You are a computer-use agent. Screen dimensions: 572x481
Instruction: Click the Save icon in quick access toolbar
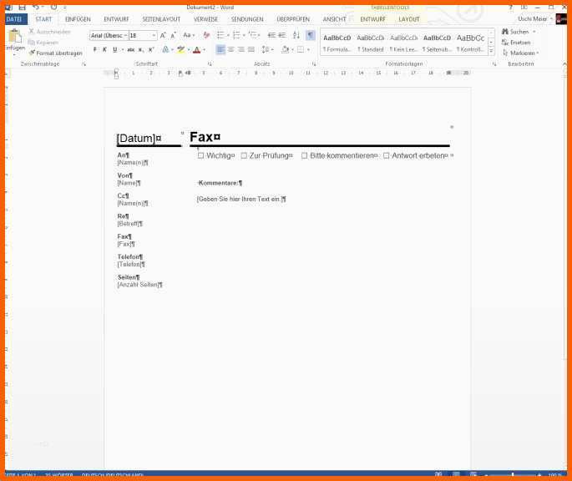pos(22,7)
